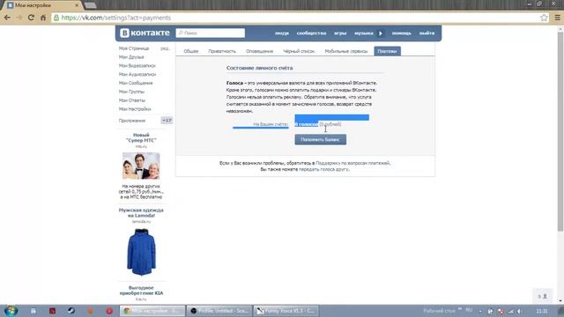Click the Пополнить баланс button
Image resolution: width=564 pixels, height=317 pixels.
321,139
